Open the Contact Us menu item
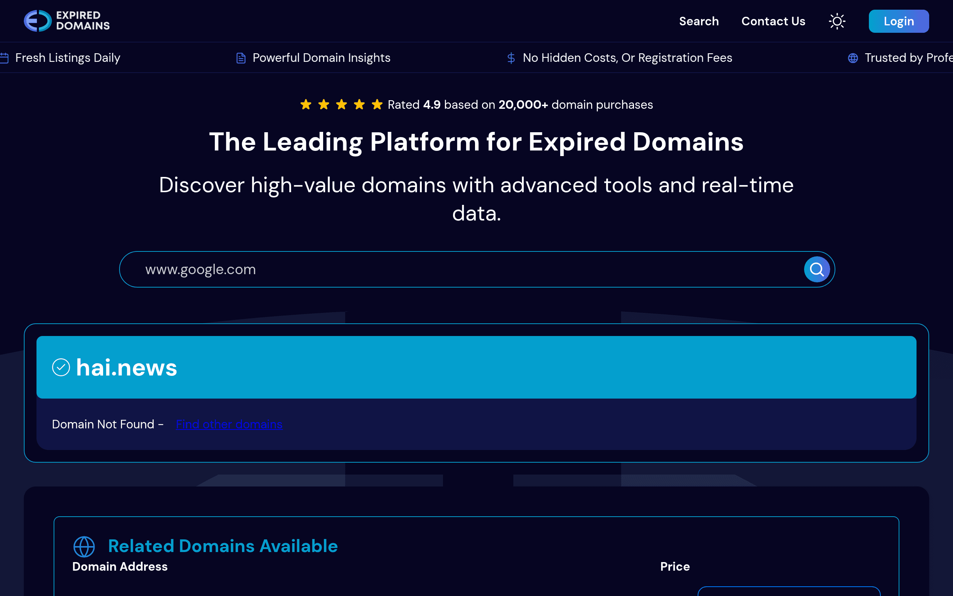The height and width of the screenshot is (596, 953). point(773,21)
